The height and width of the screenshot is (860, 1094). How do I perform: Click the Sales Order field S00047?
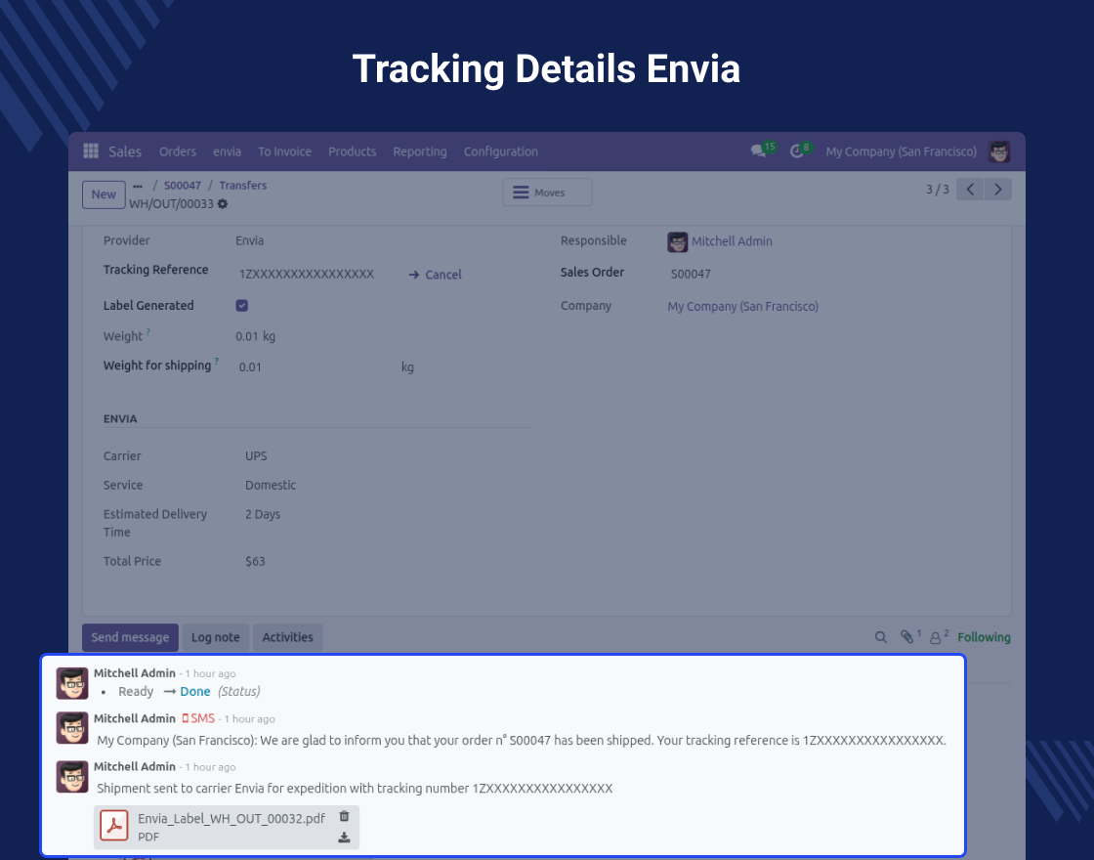click(x=691, y=275)
